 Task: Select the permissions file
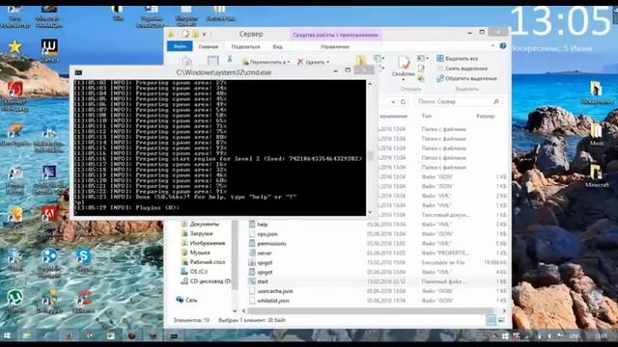pyautogui.click(x=267, y=244)
